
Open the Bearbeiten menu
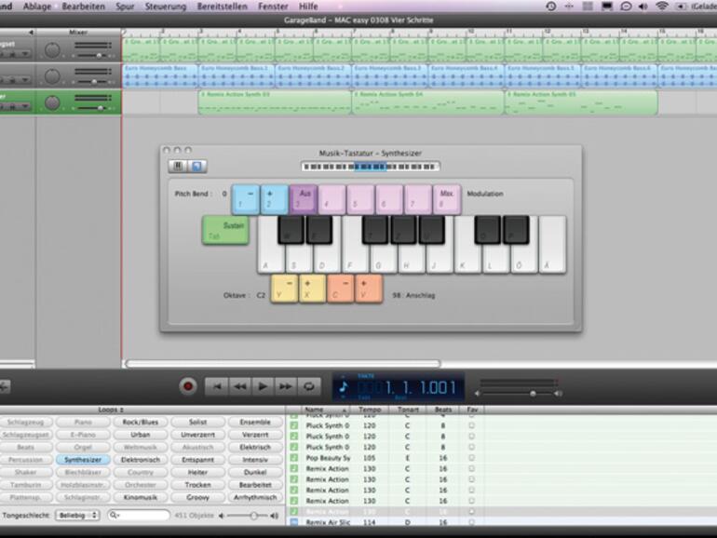pyautogui.click(x=83, y=7)
